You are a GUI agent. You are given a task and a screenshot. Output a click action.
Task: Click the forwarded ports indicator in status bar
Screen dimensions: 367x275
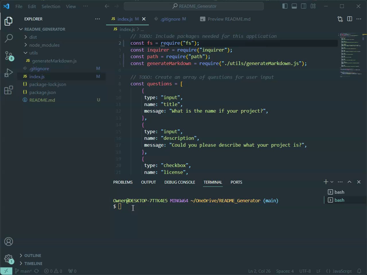(72, 271)
